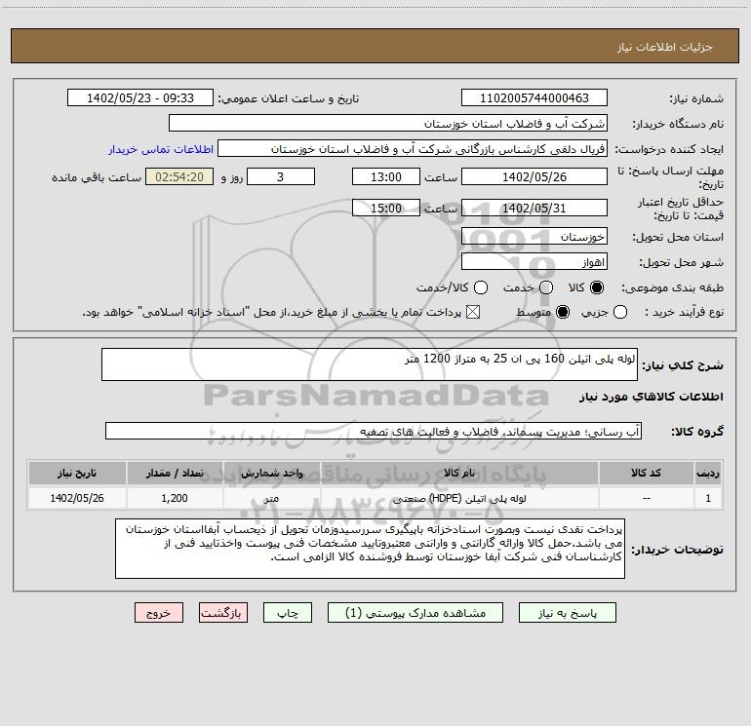Viewport: 751px width, 726px height.
Task: Click the شرح کلی نیاز text area
Action: pos(370,364)
